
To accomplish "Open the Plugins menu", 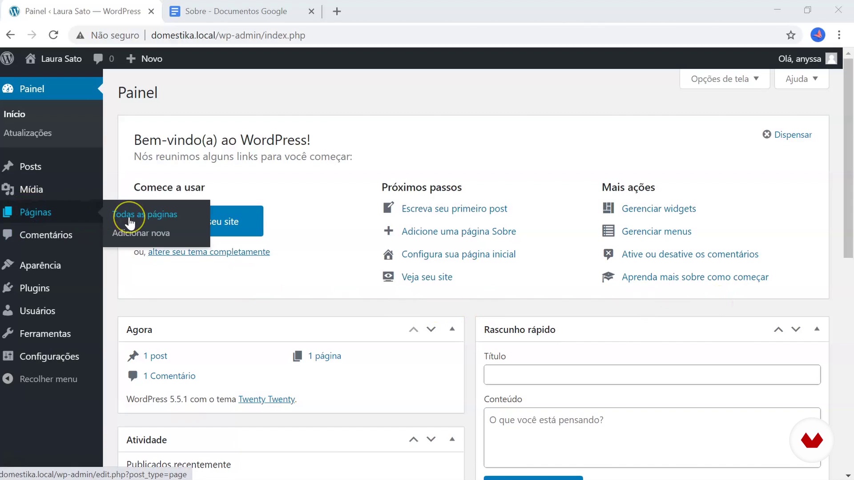I will (35, 288).
